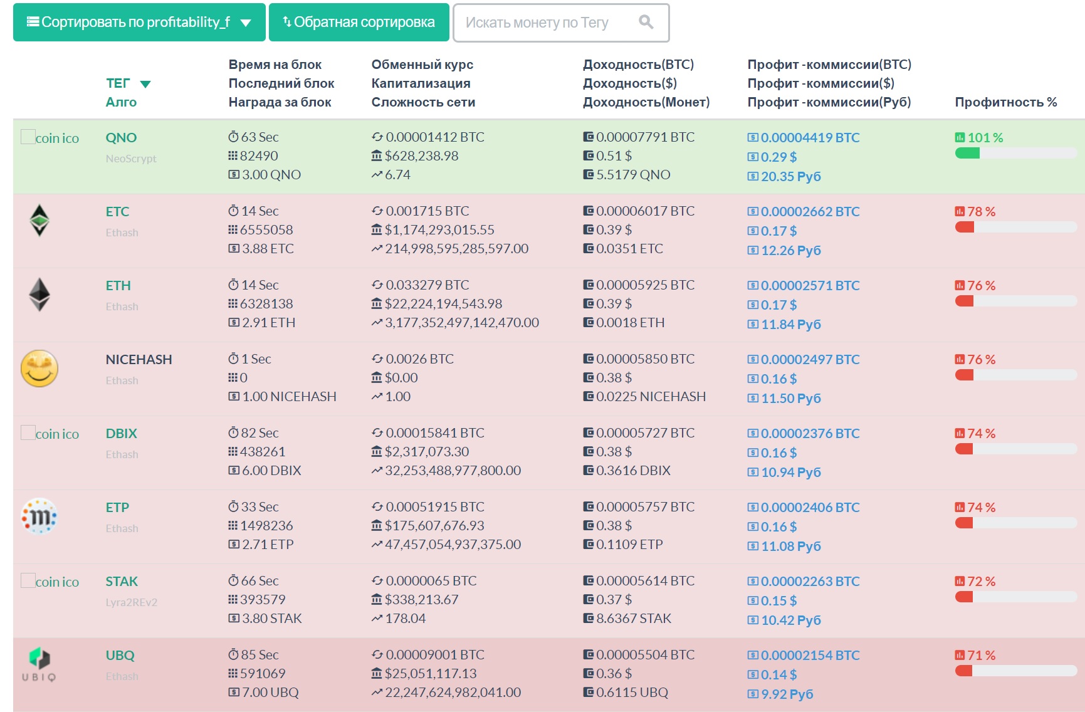The image size is (1085, 712).
Task: Click the QNO 101 % profitability bar
Action: coord(1015,153)
